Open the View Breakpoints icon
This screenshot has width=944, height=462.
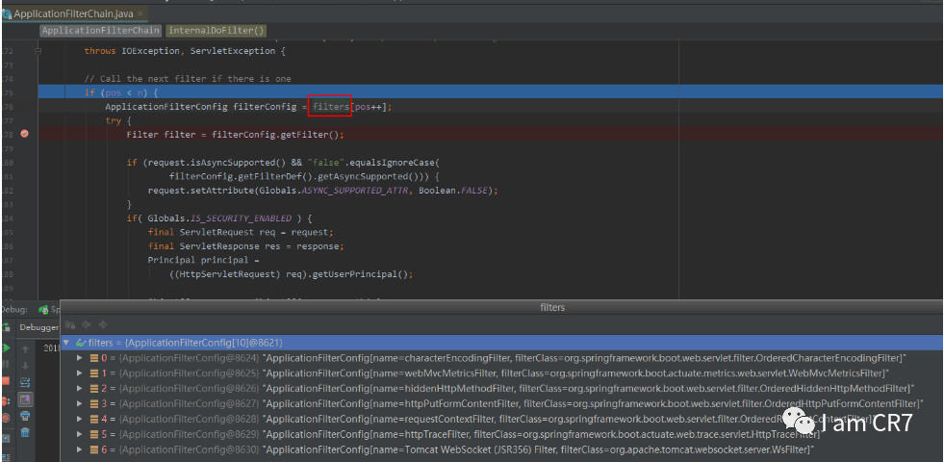point(7,400)
